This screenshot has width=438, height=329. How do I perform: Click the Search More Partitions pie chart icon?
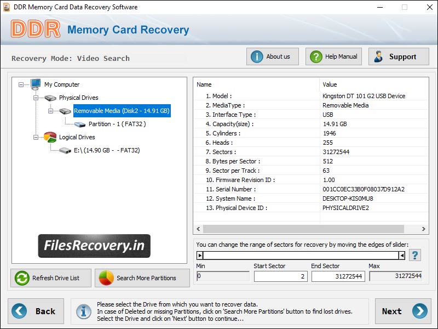coord(107,278)
